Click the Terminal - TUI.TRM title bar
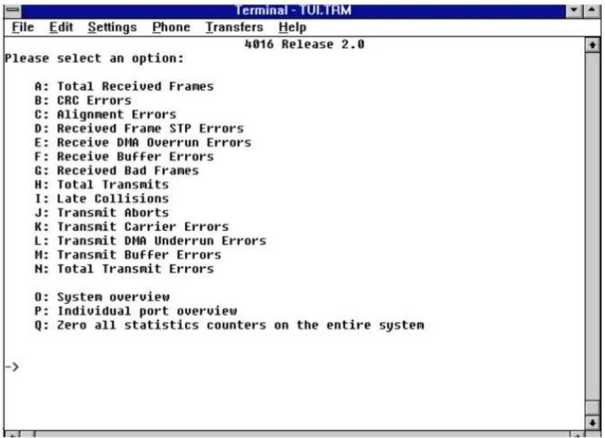Viewport: 605px width, 438px height. (293, 11)
